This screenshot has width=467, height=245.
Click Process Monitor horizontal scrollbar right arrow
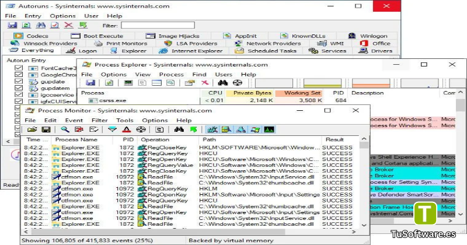coord(354,232)
